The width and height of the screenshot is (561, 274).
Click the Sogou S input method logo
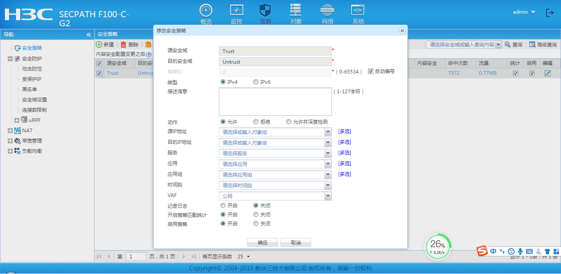(x=482, y=251)
